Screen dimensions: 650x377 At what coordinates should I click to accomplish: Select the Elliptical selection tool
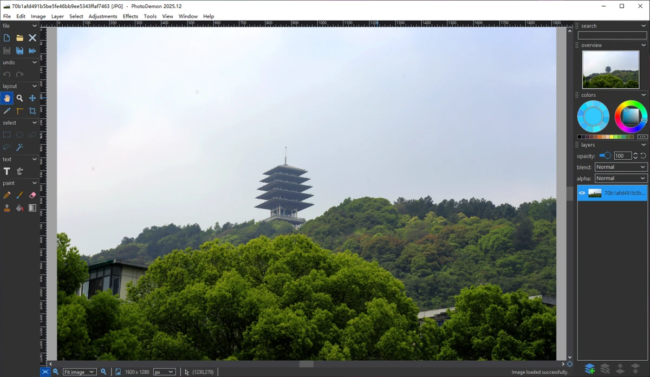19,135
